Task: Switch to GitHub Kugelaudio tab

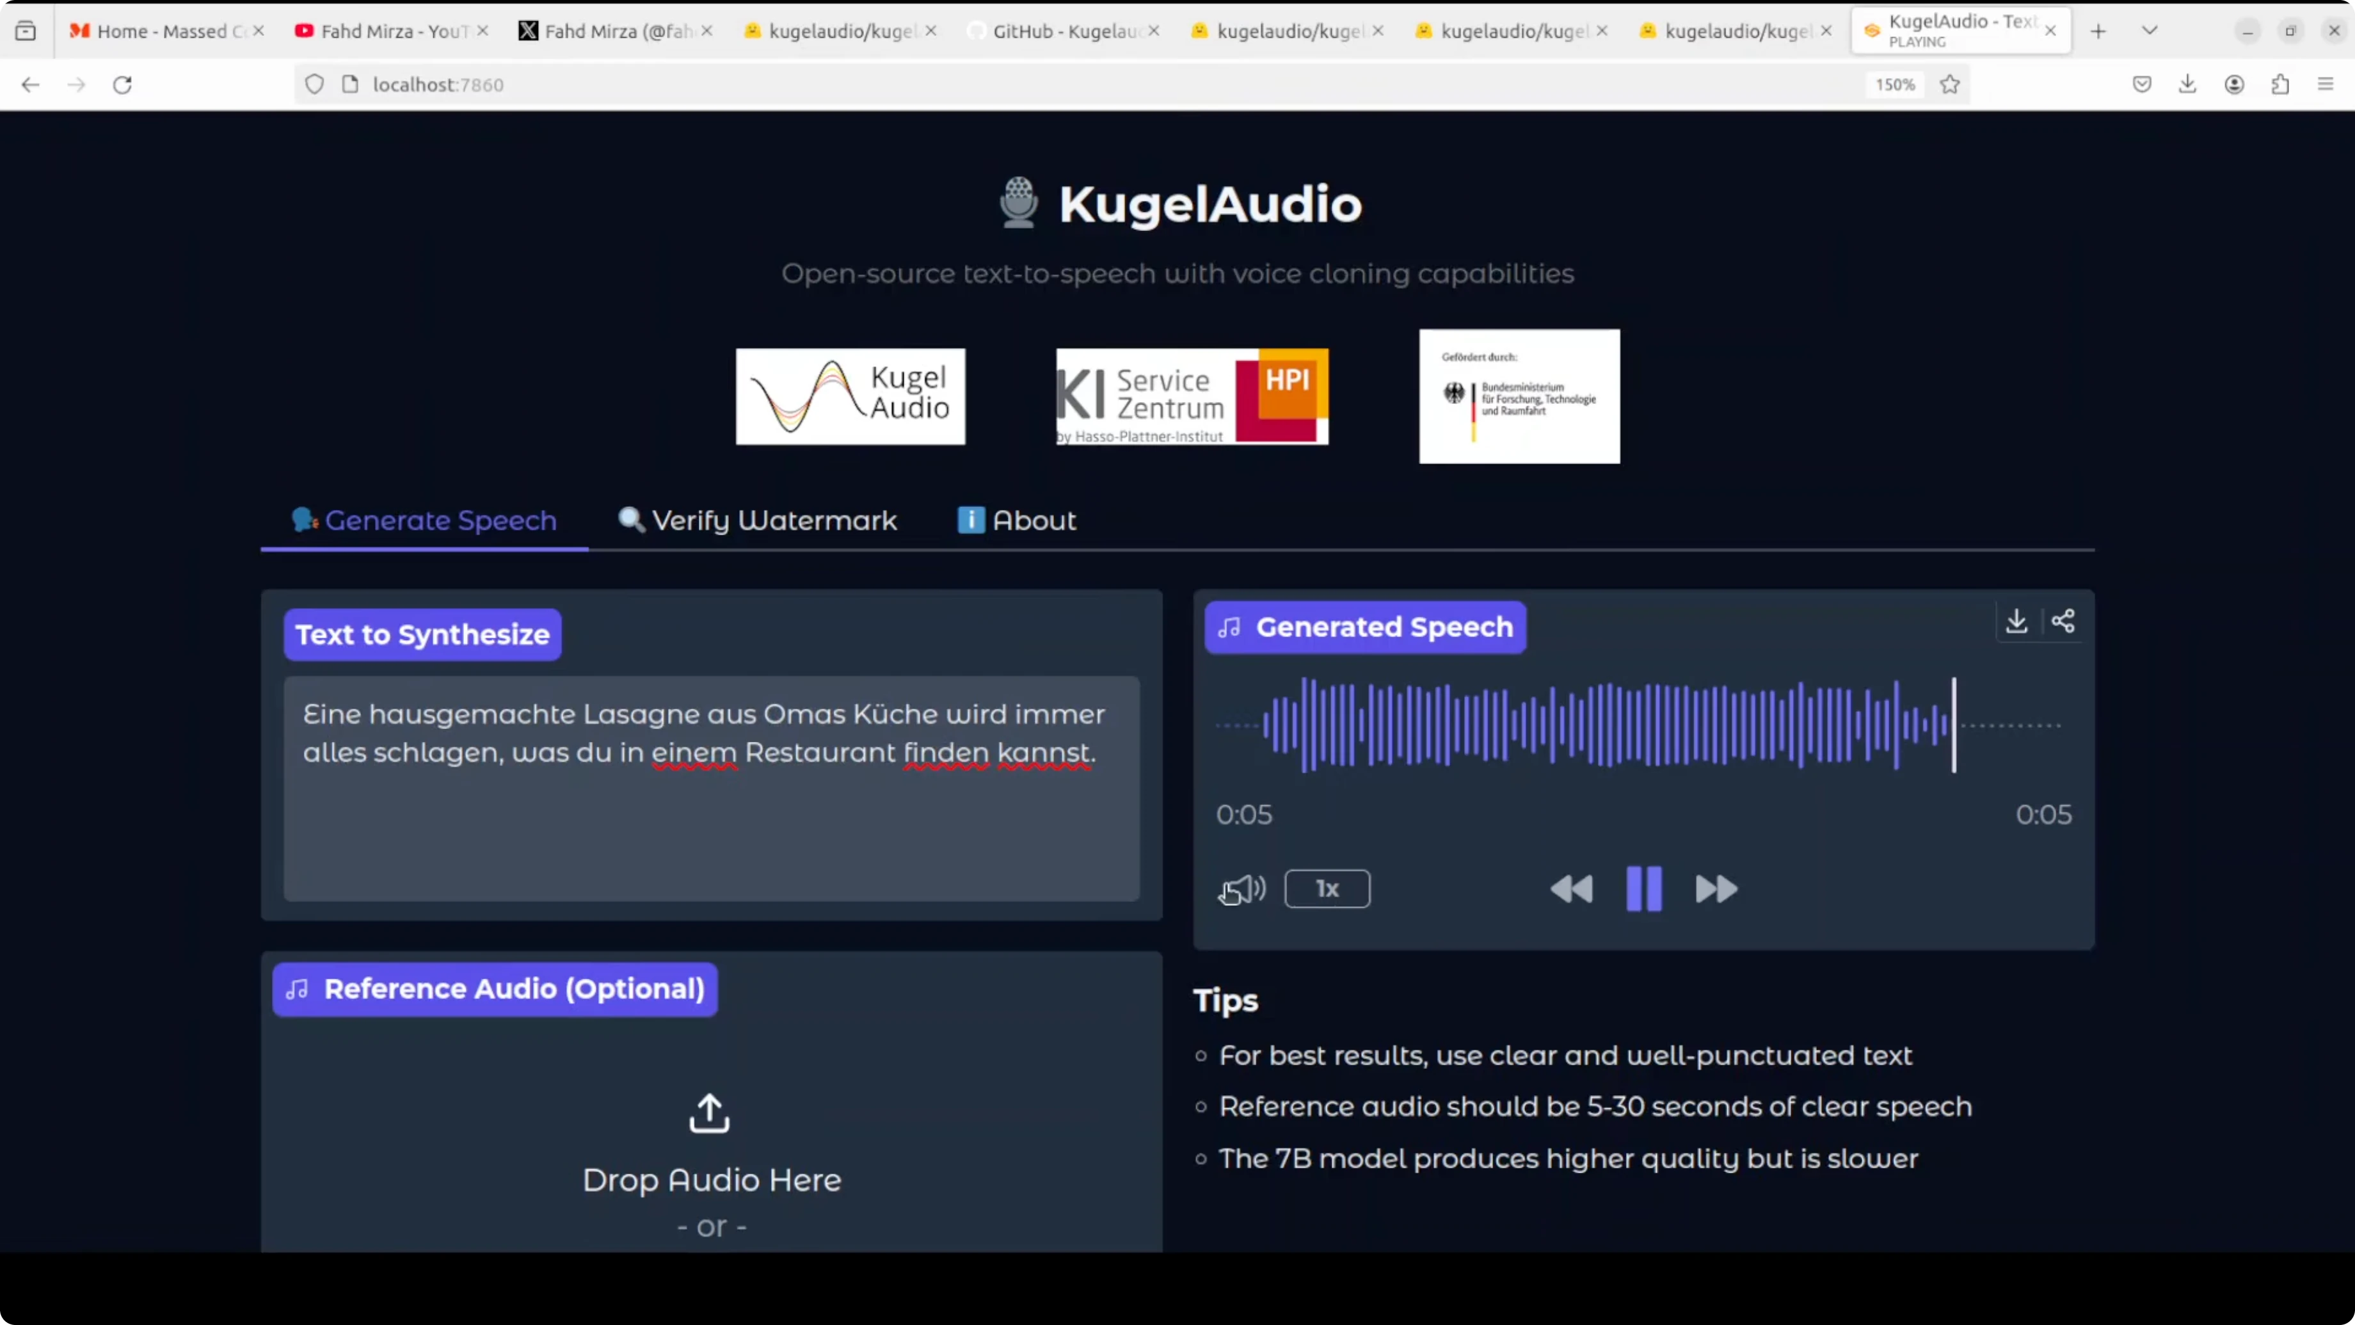Action: [x=1060, y=31]
